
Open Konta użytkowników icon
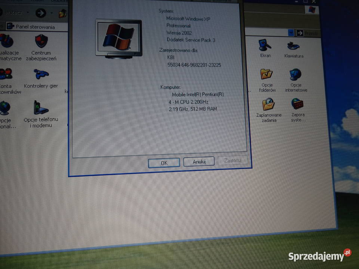pyautogui.click(x=6, y=74)
